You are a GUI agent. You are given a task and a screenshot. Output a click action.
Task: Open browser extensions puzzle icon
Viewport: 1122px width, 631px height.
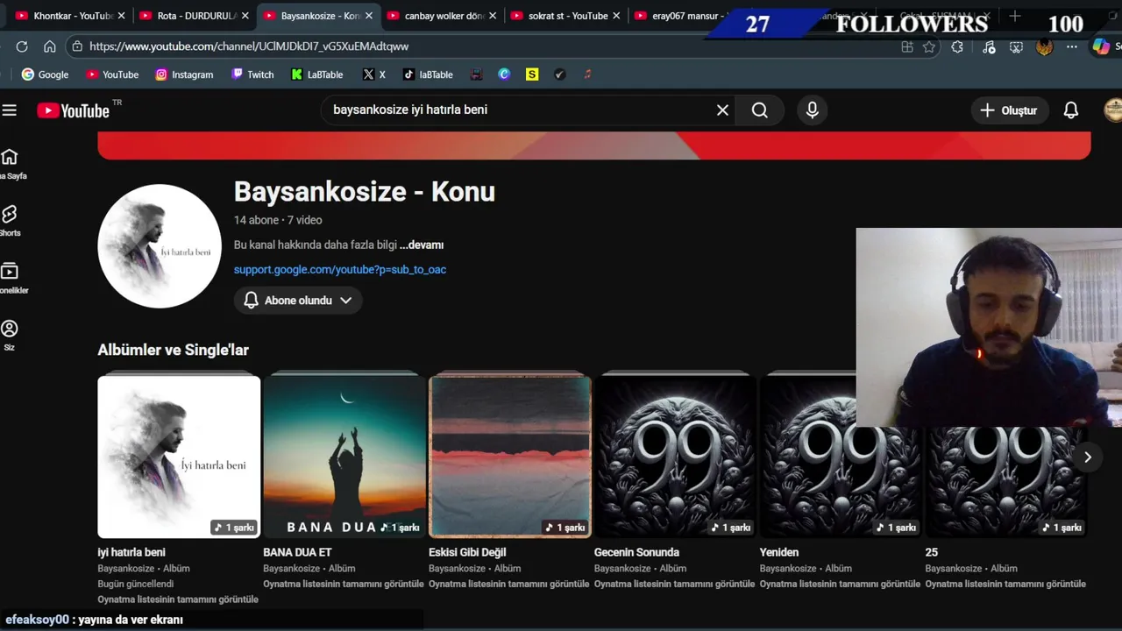957,47
